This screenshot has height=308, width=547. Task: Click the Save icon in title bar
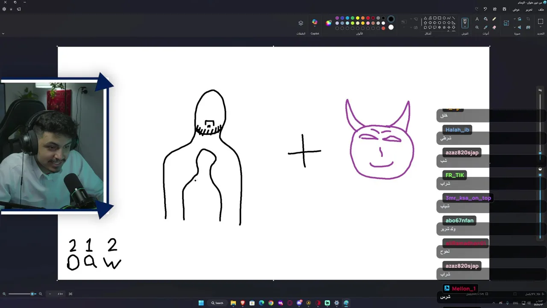tap(504, 9)
